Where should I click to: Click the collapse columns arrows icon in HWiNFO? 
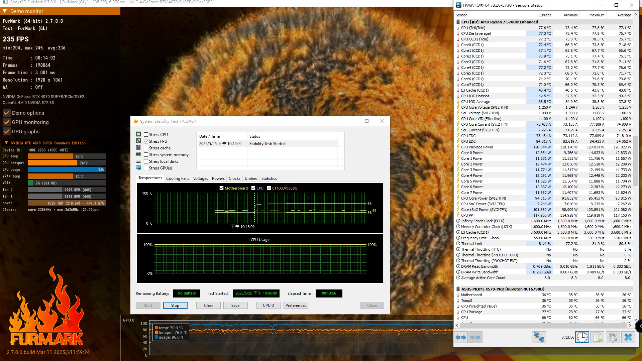pos(475,337)
